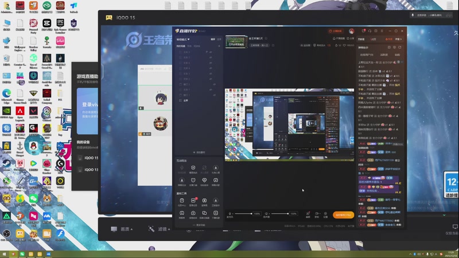Click the pop-out icon in the chat assistant panel header
The width and height of the screenshot is (459, 258).
(x=389, y=48)
